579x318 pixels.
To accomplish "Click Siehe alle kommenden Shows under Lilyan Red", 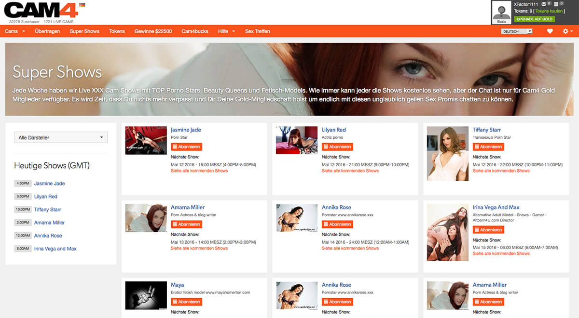I will click(350, 171).
